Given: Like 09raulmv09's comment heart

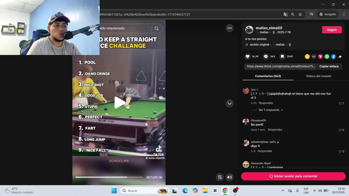Looking at the screenshot, I should (340, 130).
